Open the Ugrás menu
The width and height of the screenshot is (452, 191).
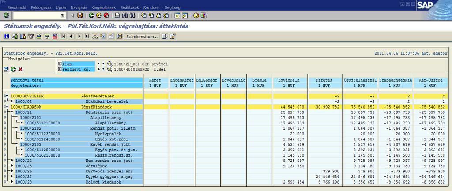pyautogui.click(x=60, y=7)
